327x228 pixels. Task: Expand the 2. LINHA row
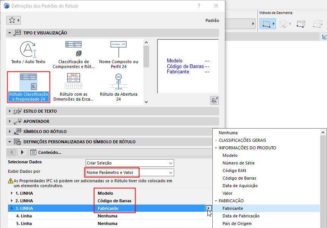[x=12, y=201]
